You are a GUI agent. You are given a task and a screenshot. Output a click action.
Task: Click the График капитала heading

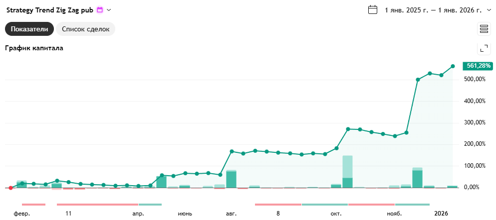[34, 48]
